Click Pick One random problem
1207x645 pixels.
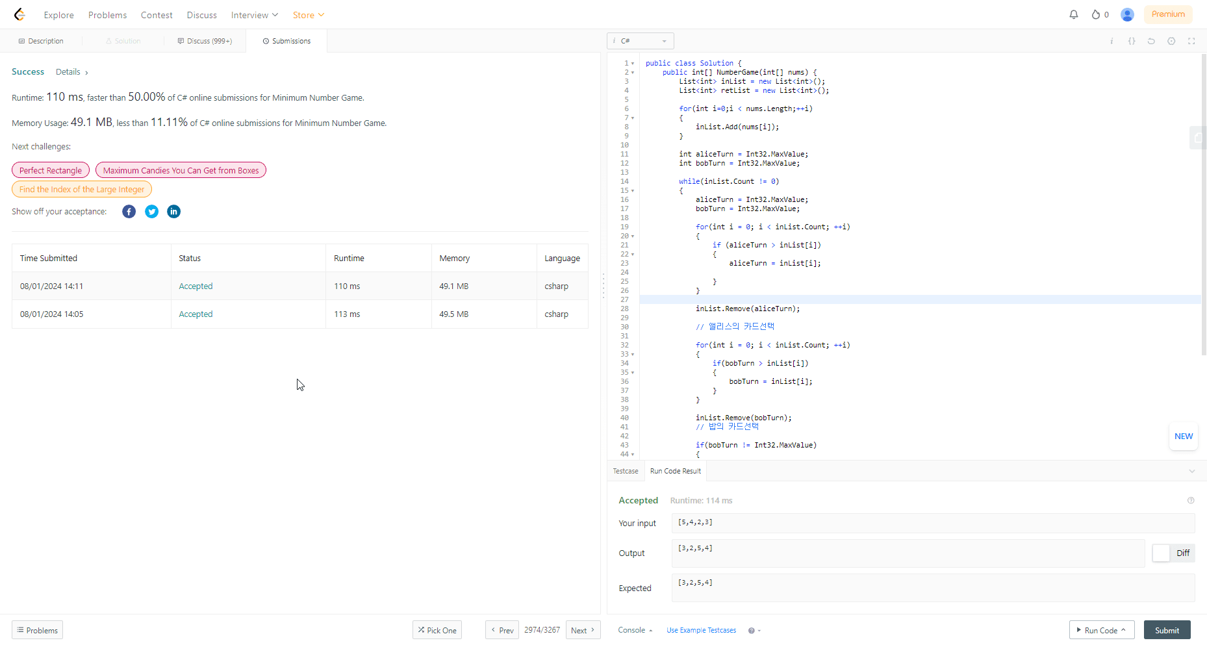[437, 630]
